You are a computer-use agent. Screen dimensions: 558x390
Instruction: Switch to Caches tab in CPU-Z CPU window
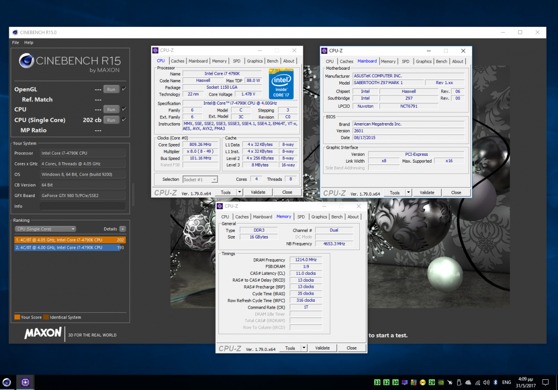(x=178, y=61)
